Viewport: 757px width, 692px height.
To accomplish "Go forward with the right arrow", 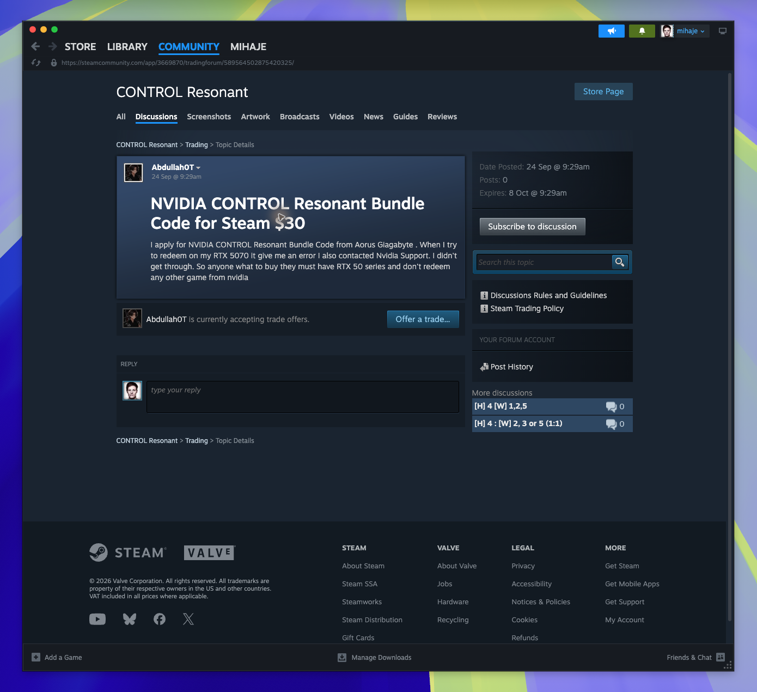I will click(53, 46).
